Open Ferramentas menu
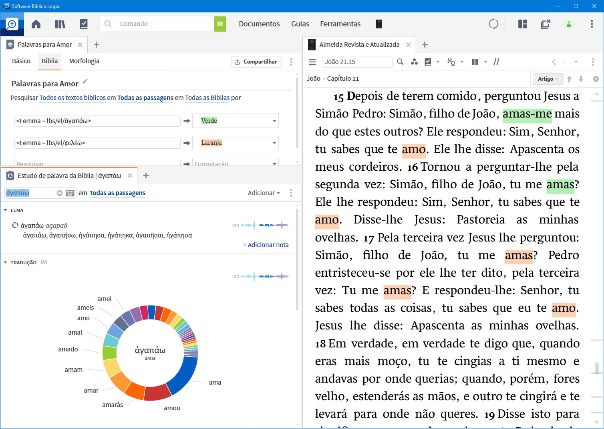The image size is (604, 429). click(340, 24)
